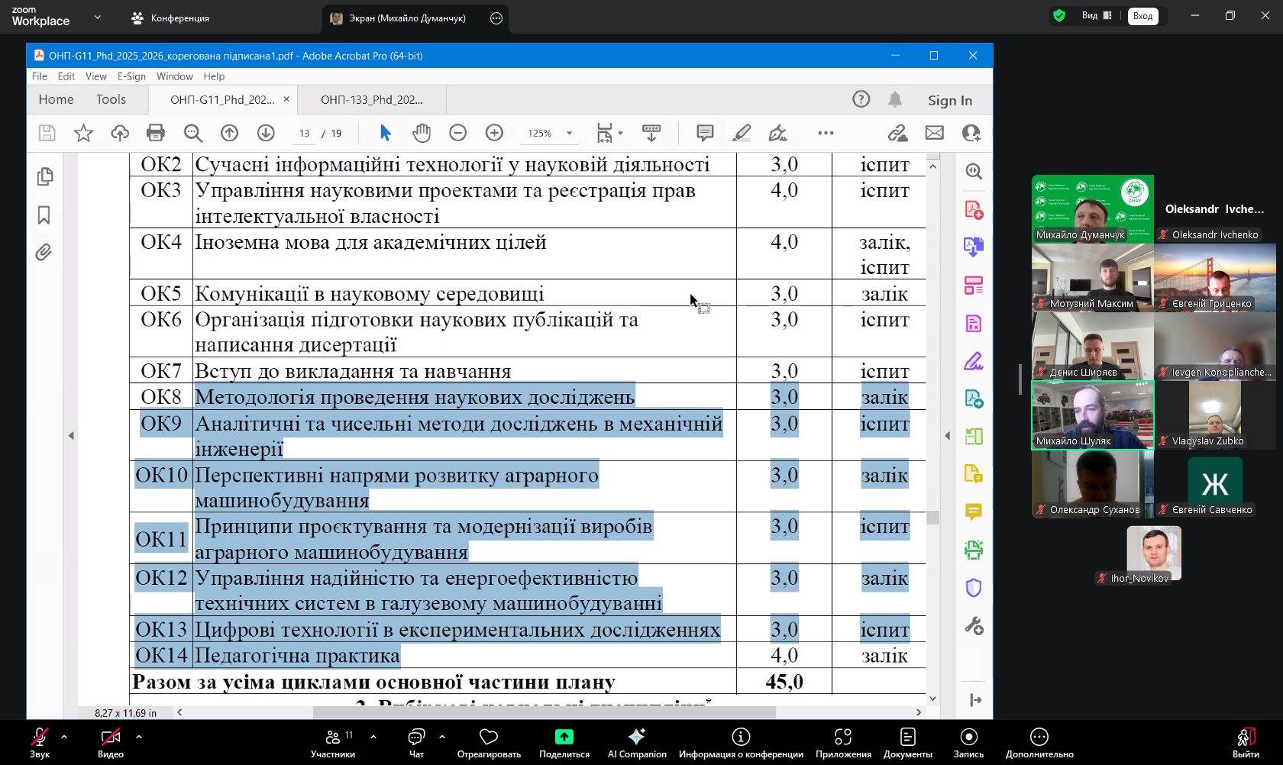Unmute microphone with Звук button
This screenshot has width=1283, height=765.
coord(40,742)
